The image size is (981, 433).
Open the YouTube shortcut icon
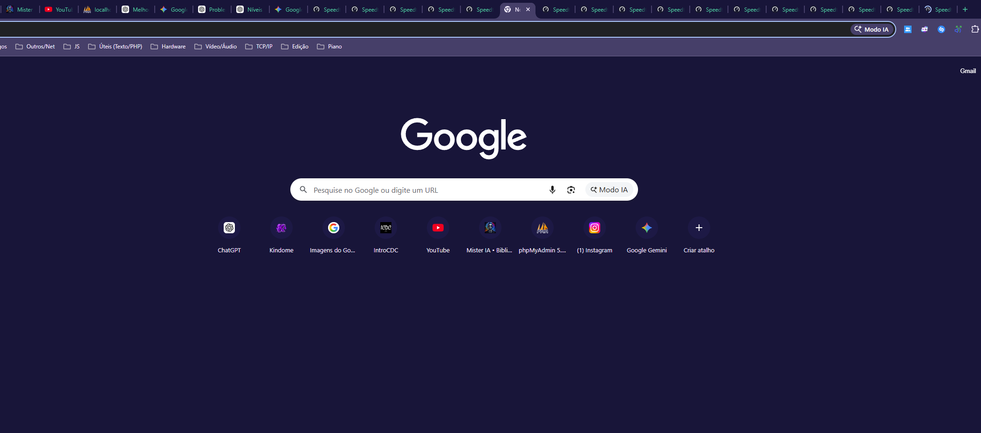438,228
